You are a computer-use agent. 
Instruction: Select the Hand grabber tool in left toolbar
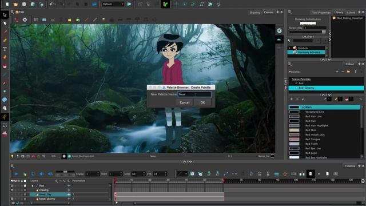pos(5,108)
